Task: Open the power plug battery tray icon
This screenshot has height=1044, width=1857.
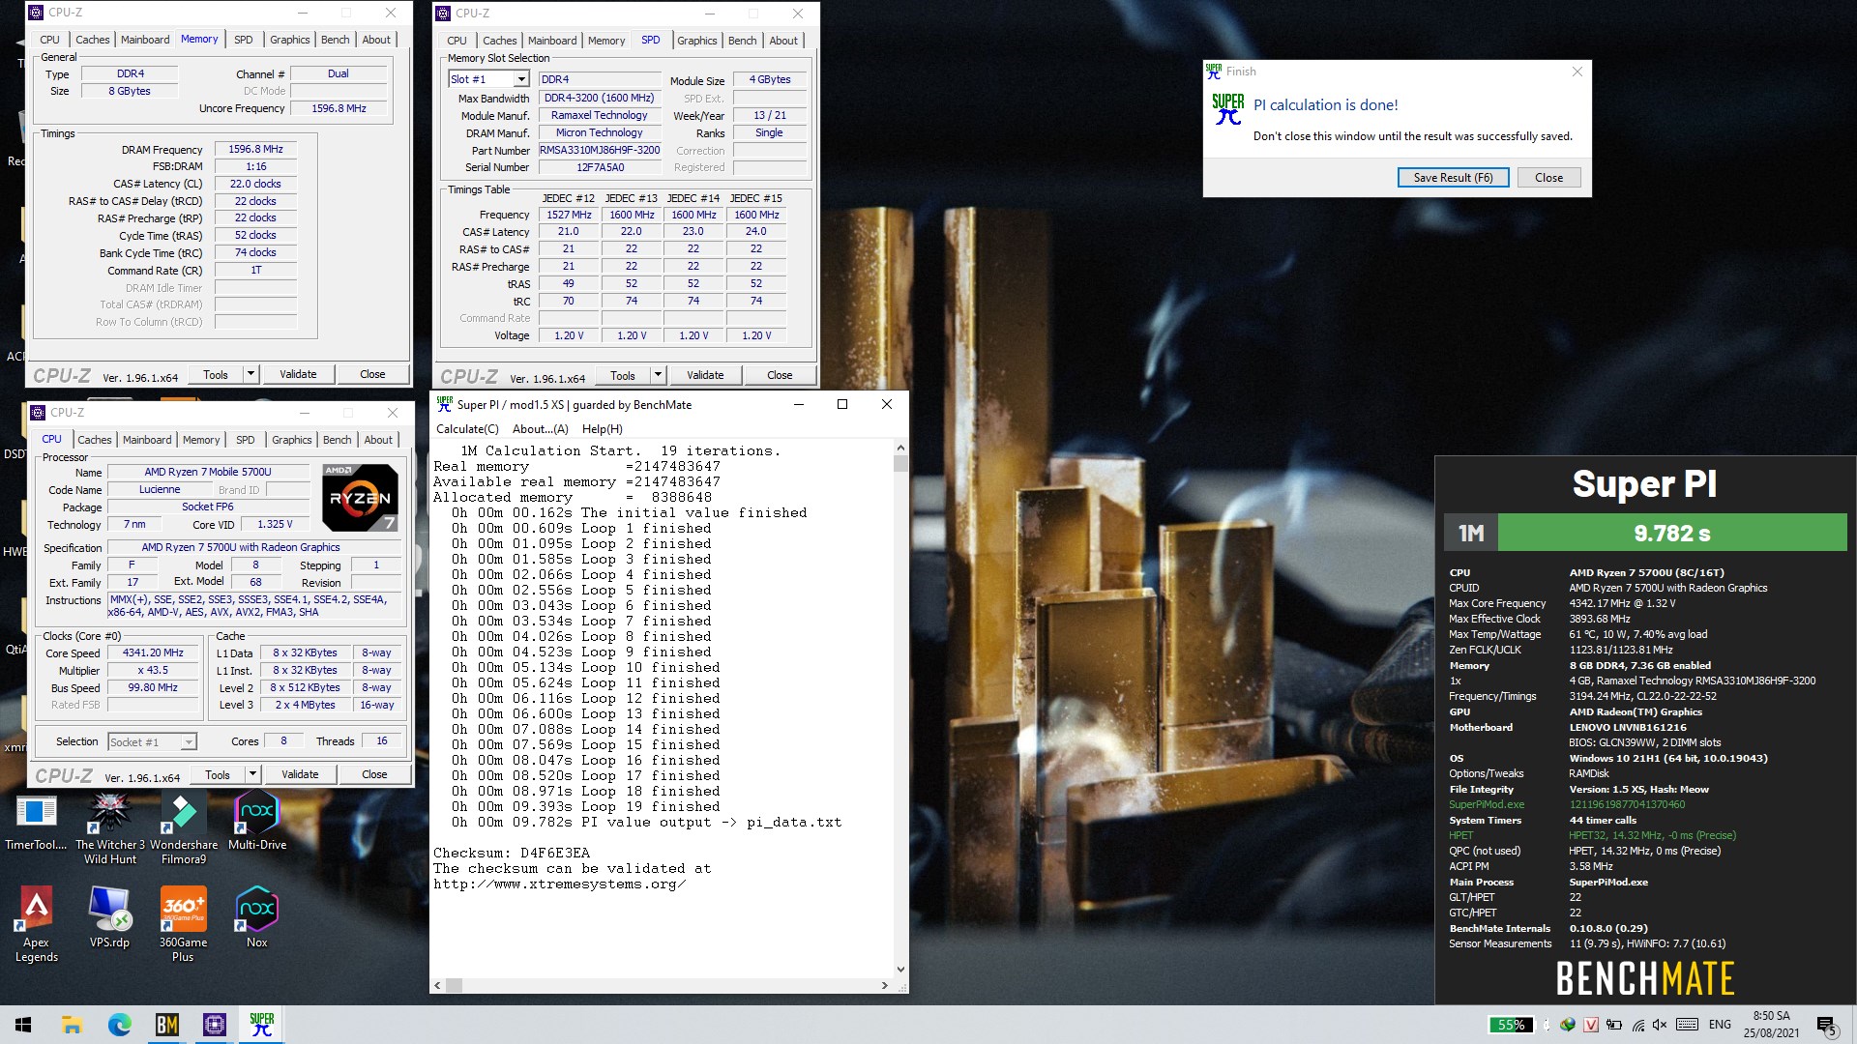Action: [x=1614, y=1025]
